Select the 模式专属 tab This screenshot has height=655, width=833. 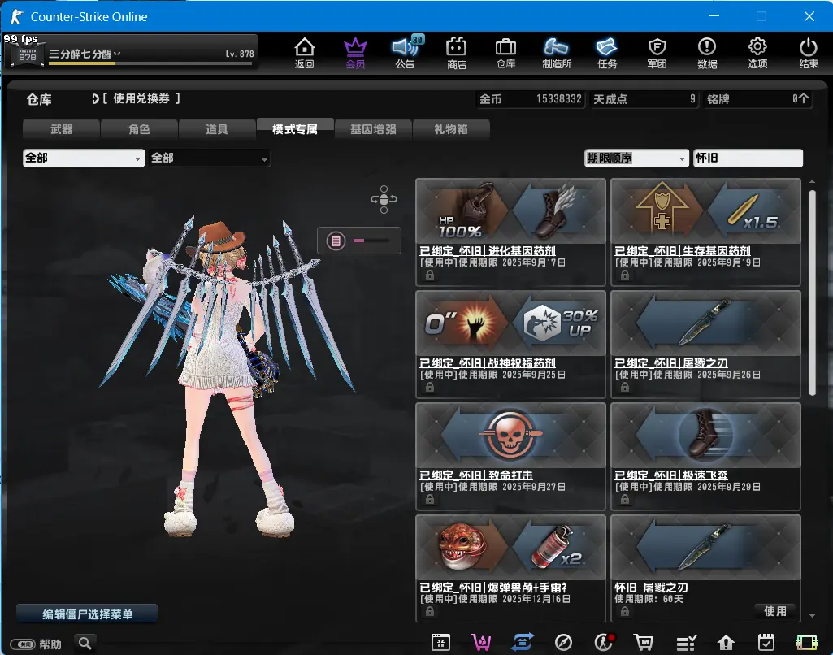[295, 128]
